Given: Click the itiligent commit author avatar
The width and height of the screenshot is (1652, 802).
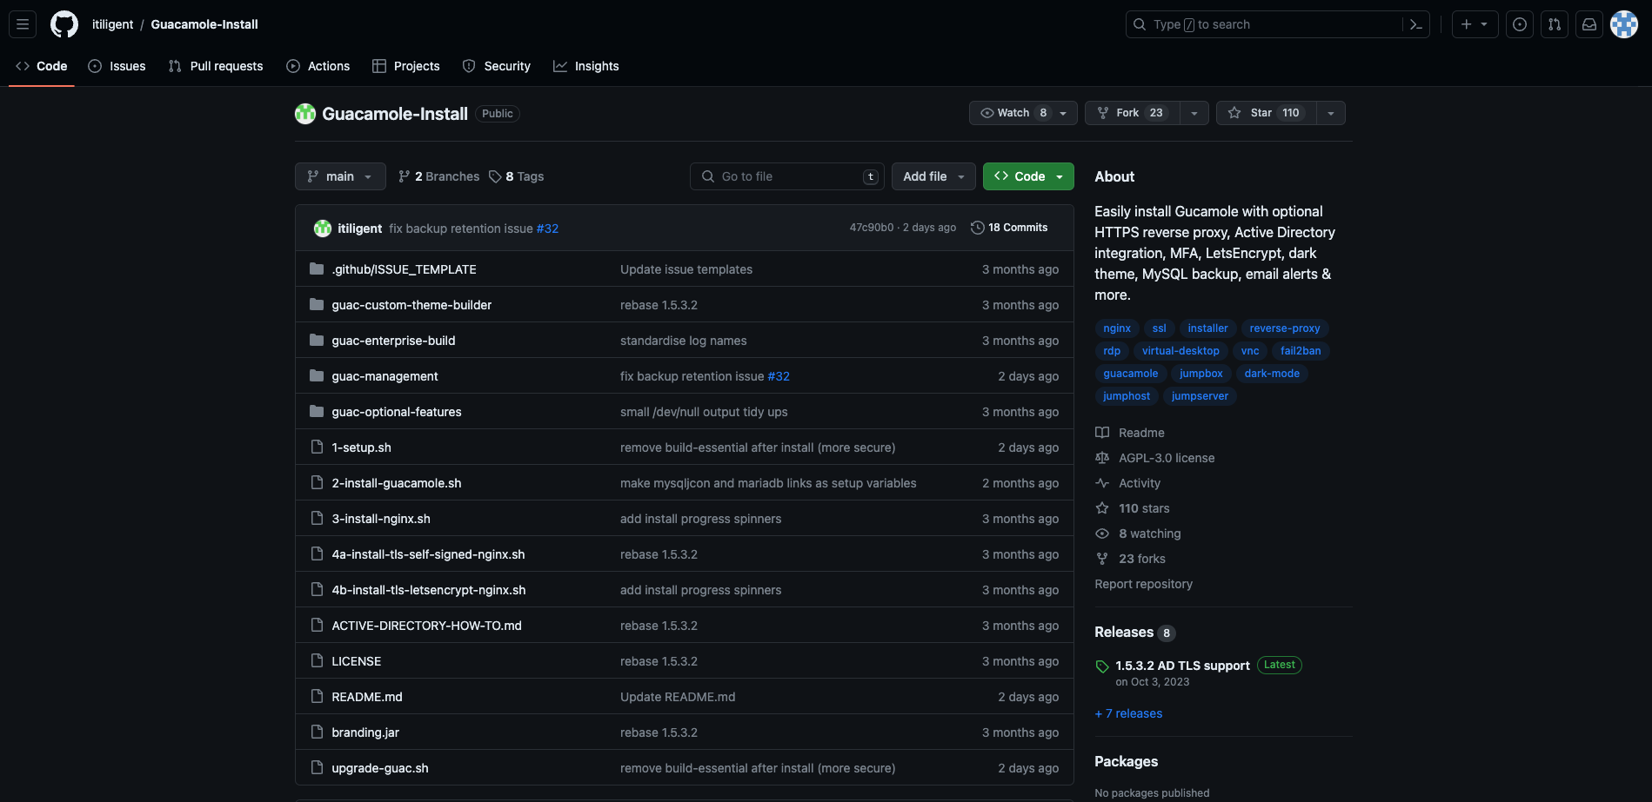Looking at the screenshot, I should pyautogui.click(x=323, y=229).
